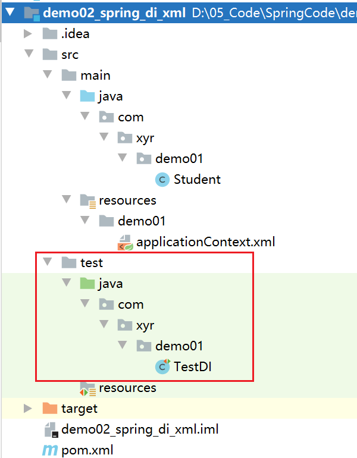357x458 pixels.
Task: Click the test resources folder icon
Action: point(87,388)
